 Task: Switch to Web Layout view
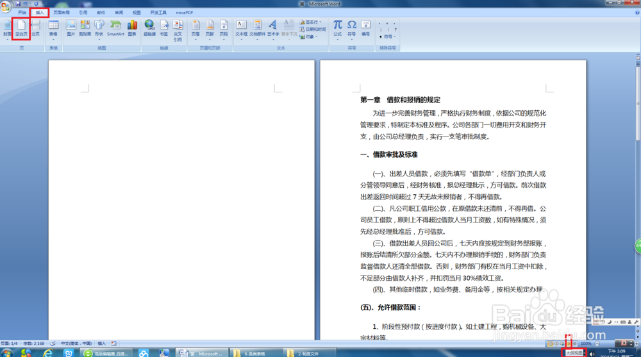pyautogui.click(x=562, y=344)
